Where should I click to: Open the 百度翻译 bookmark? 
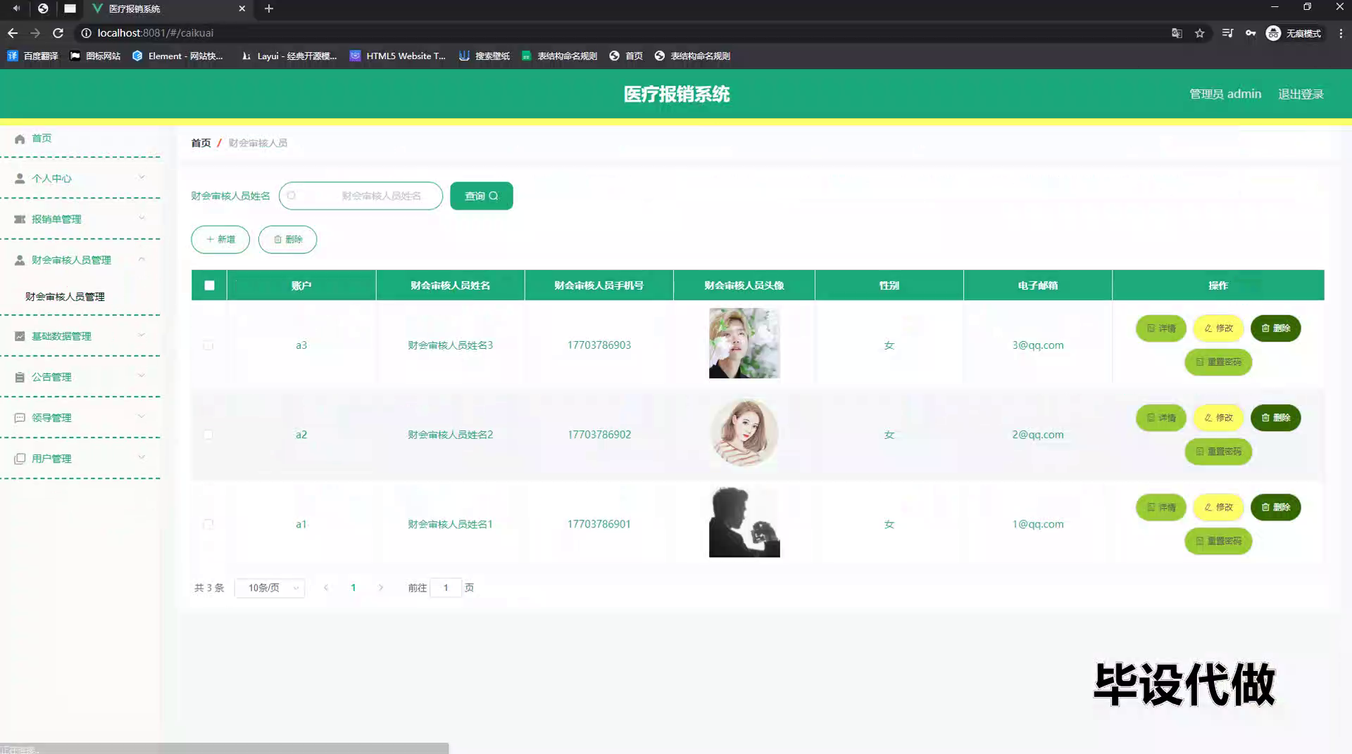(x=32, y=56)
